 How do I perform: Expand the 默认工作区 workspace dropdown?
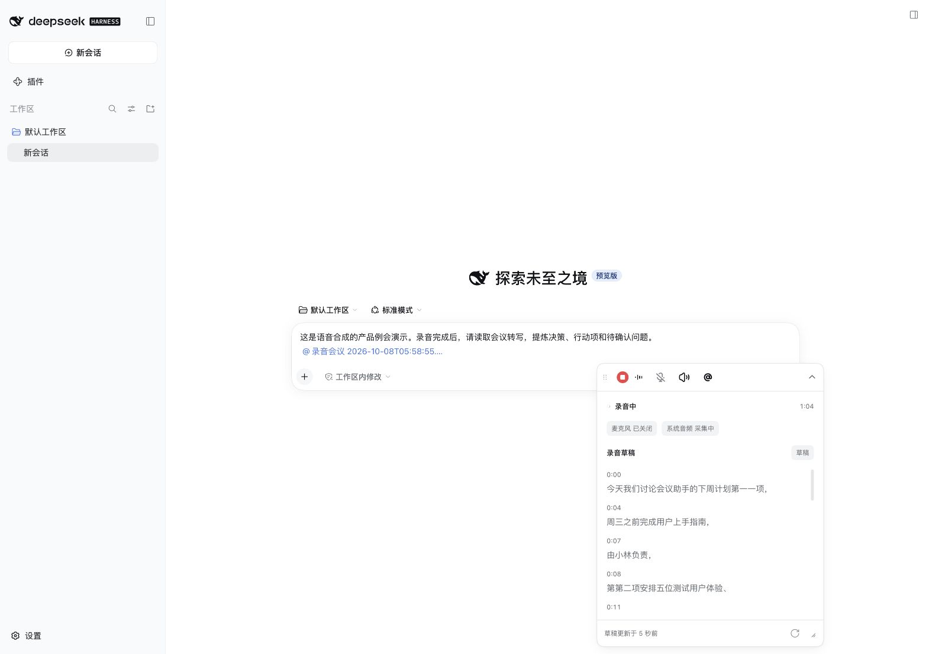click(x=328, y=310)
